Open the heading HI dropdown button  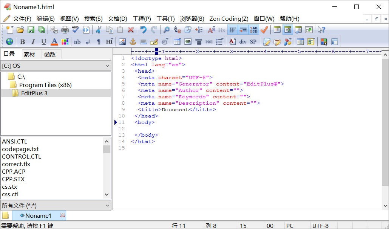(109, 41)
